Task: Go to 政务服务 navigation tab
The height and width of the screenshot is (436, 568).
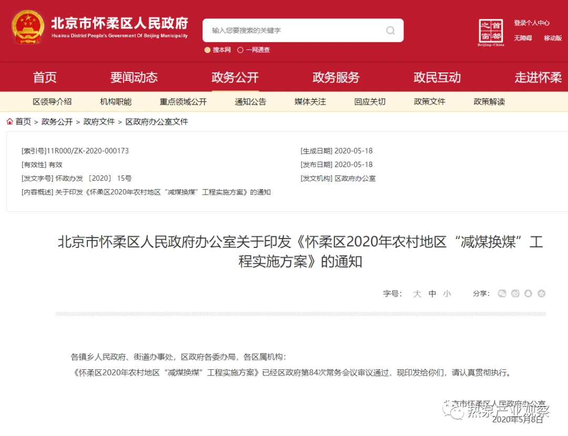Action: click(336, 78)
